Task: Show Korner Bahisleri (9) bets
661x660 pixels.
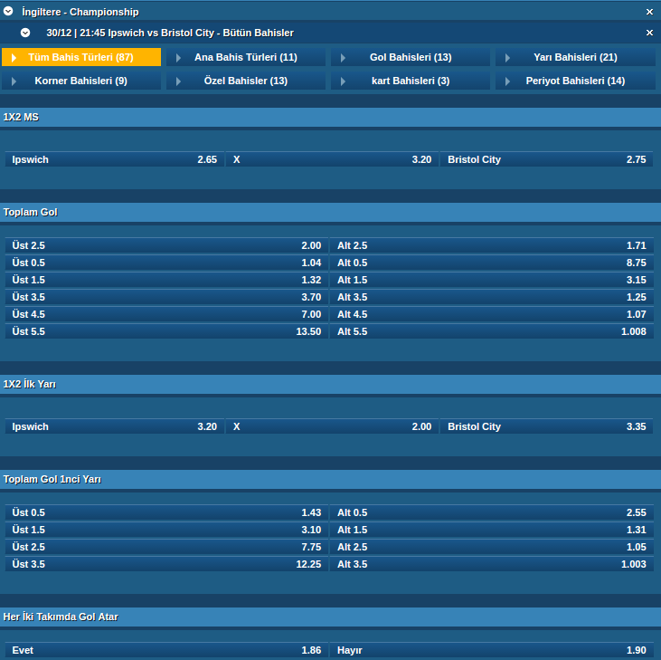Action: coord(81,81)
